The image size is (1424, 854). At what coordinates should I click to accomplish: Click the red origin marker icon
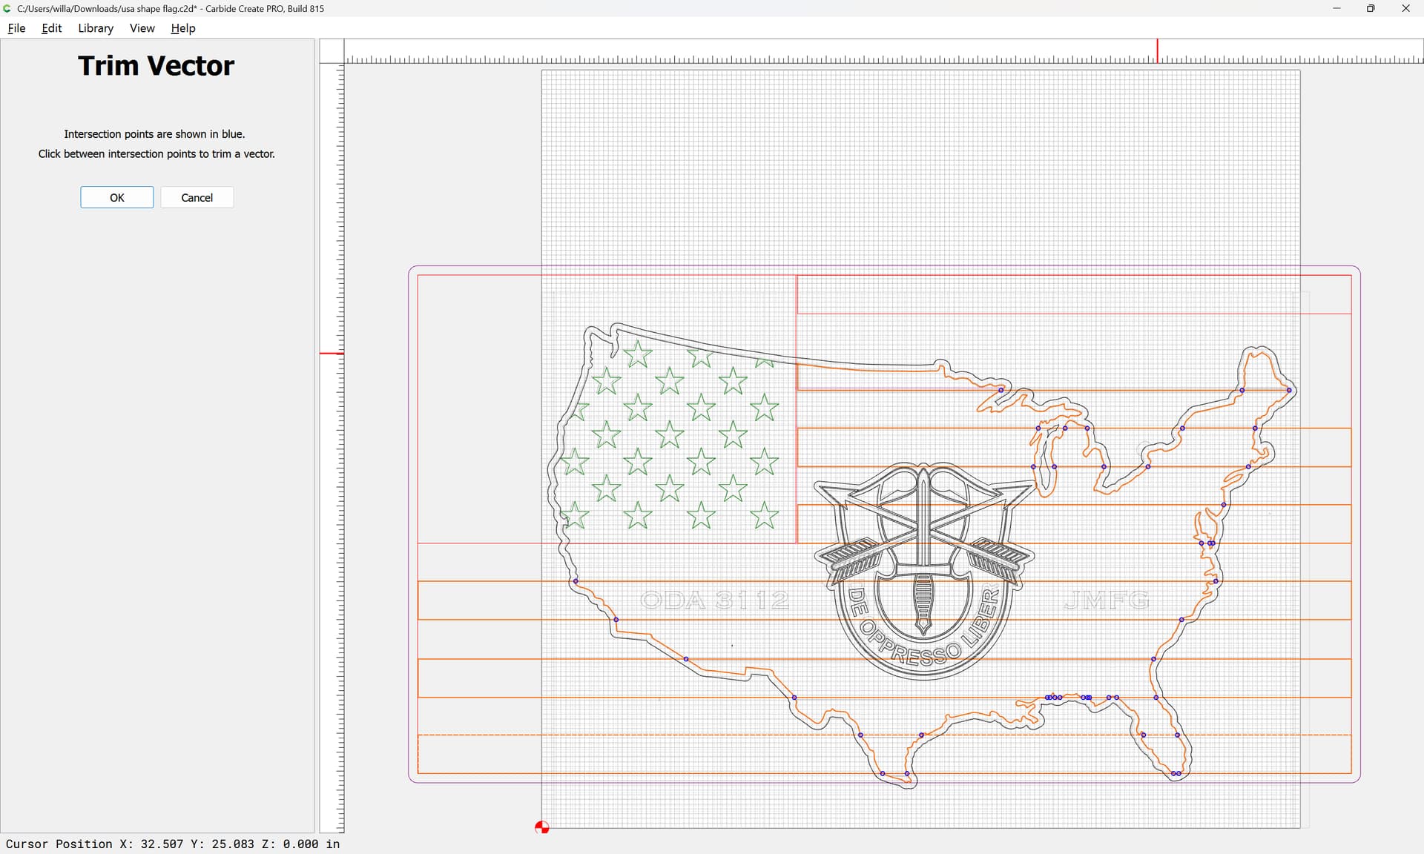click(x=542, y=827)
